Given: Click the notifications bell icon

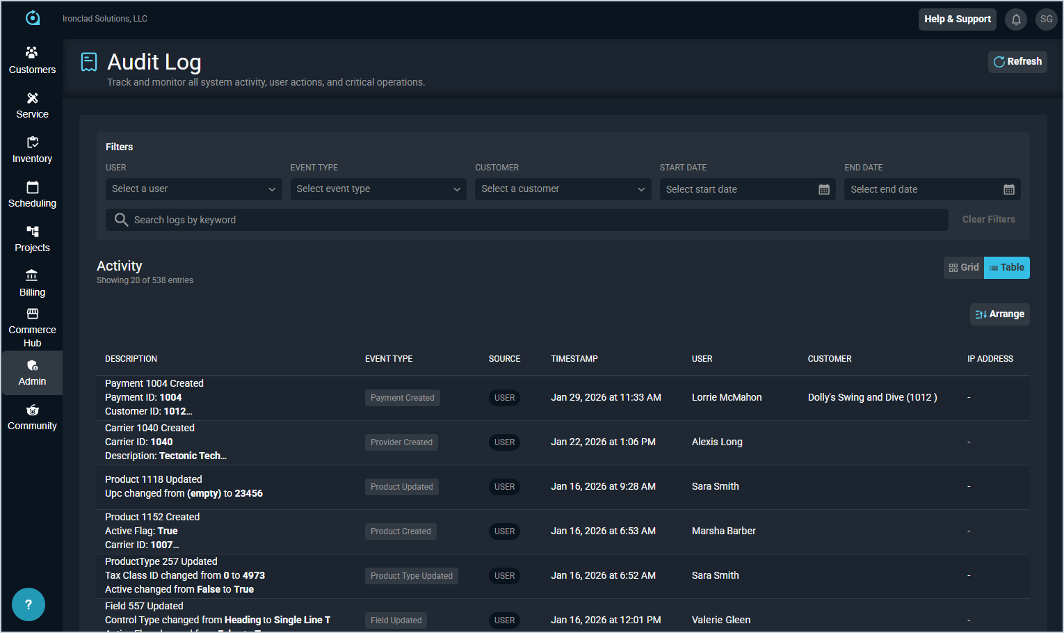Looking at the screenshot, I should click(x=1016, y=19).
